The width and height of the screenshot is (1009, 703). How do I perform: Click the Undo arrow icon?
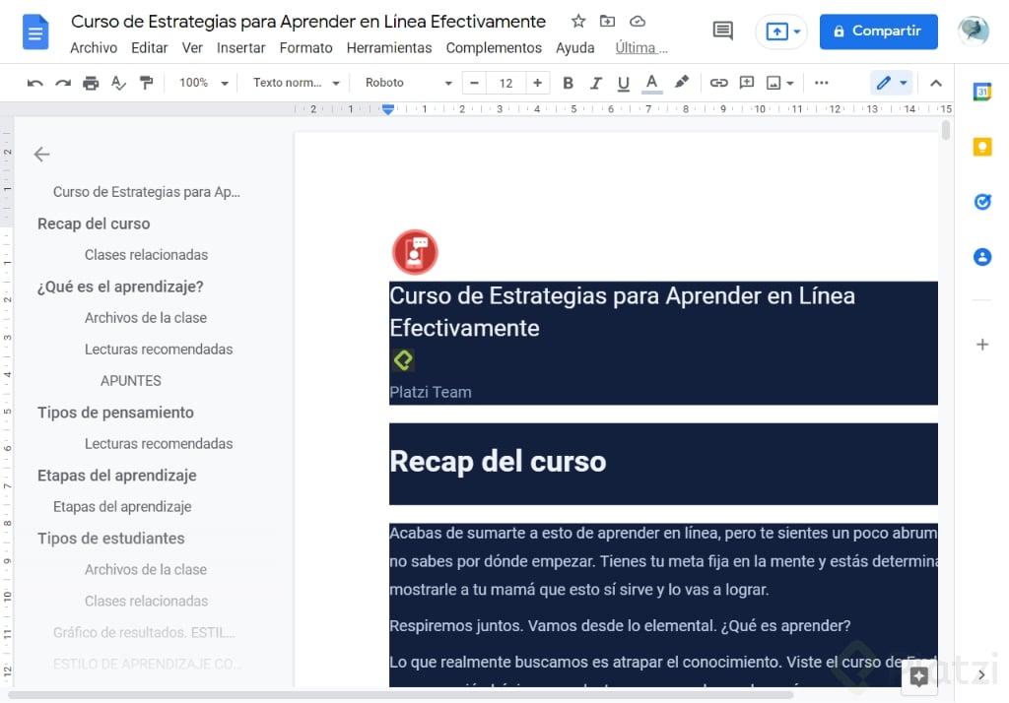coord(34,83)
